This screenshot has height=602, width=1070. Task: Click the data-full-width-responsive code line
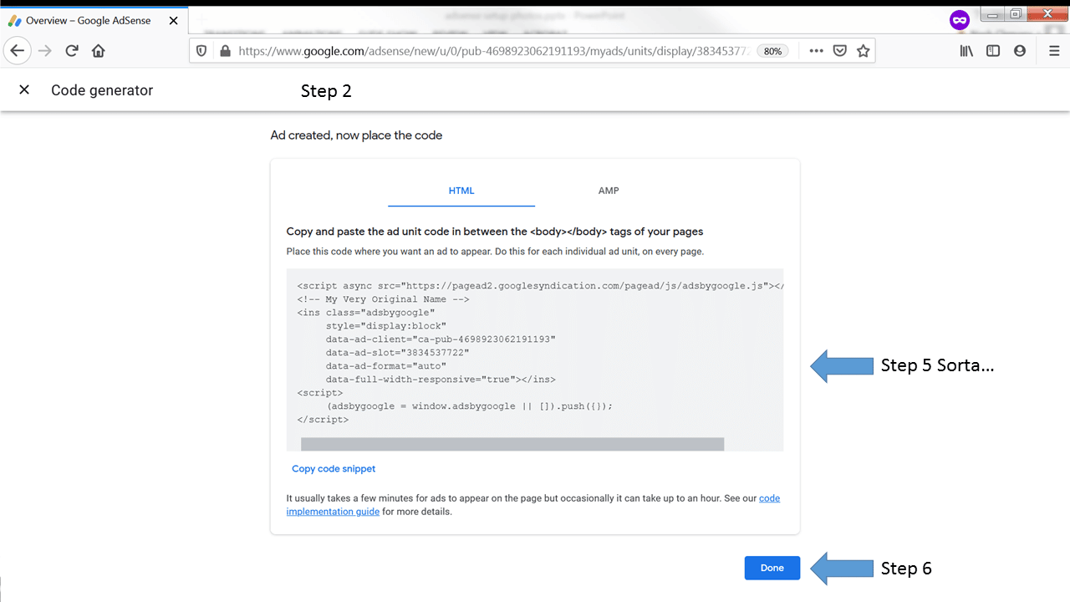(441, 380)
